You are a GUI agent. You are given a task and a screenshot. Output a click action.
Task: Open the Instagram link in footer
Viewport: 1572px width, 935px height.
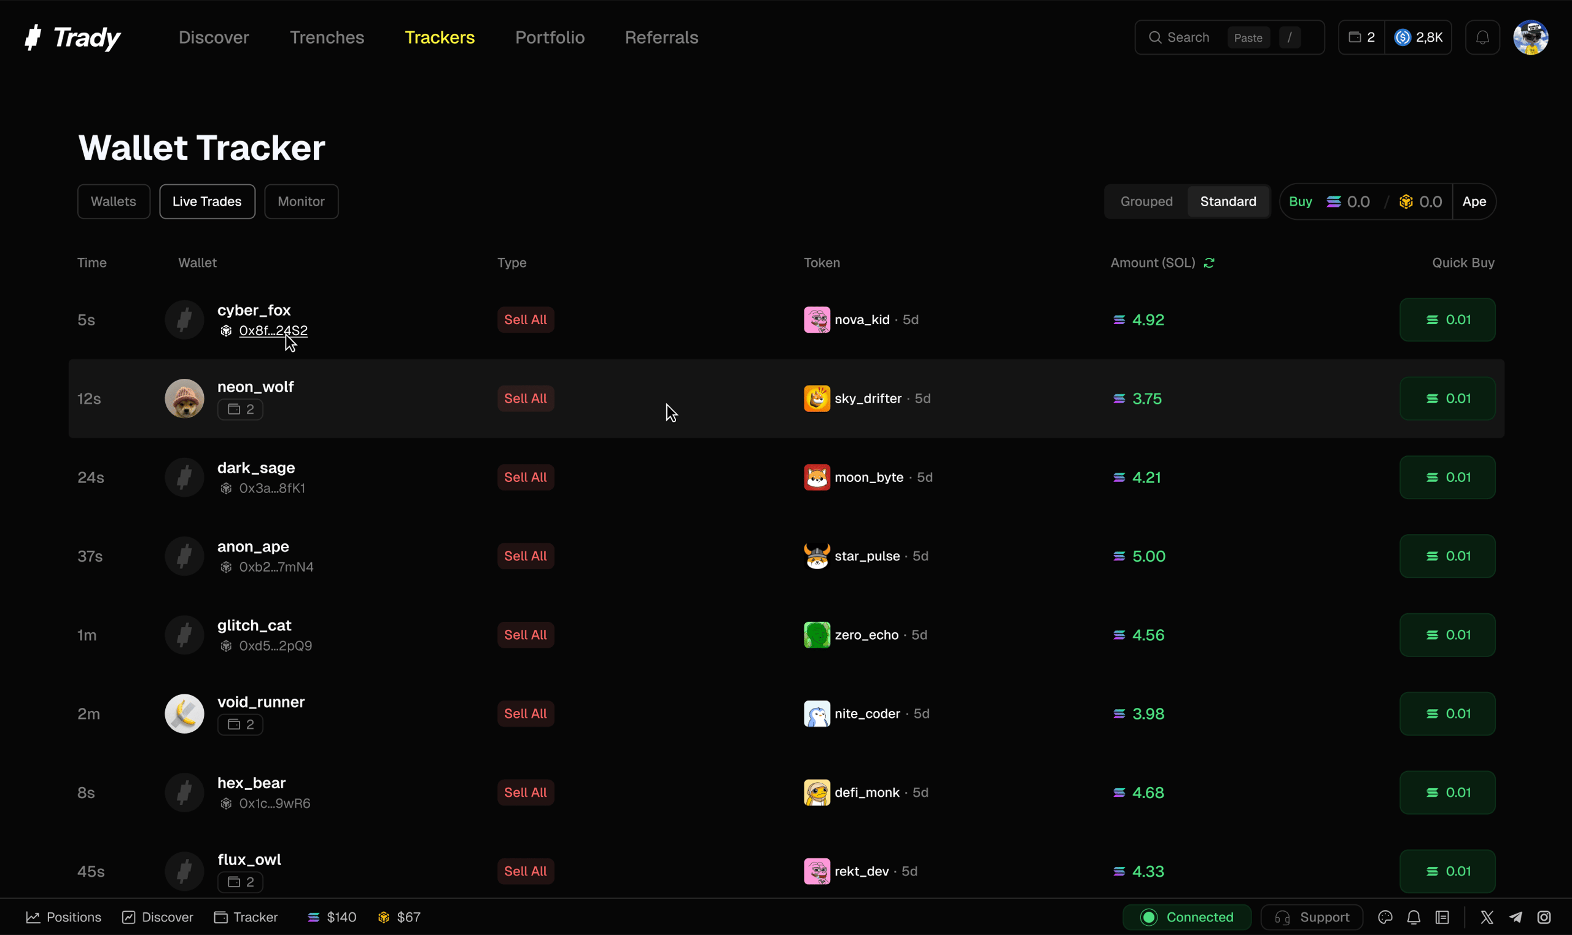click(1544, 917)
